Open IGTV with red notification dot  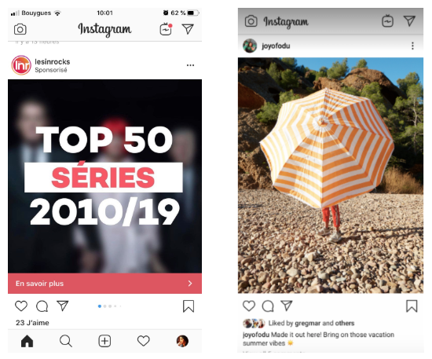tap(166, 29)
